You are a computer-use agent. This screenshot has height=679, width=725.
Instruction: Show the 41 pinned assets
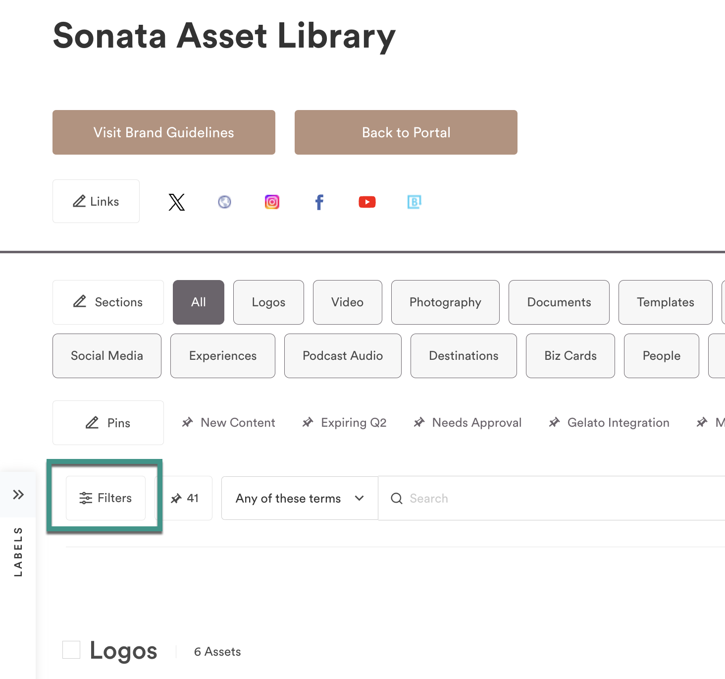pos(185,498)
